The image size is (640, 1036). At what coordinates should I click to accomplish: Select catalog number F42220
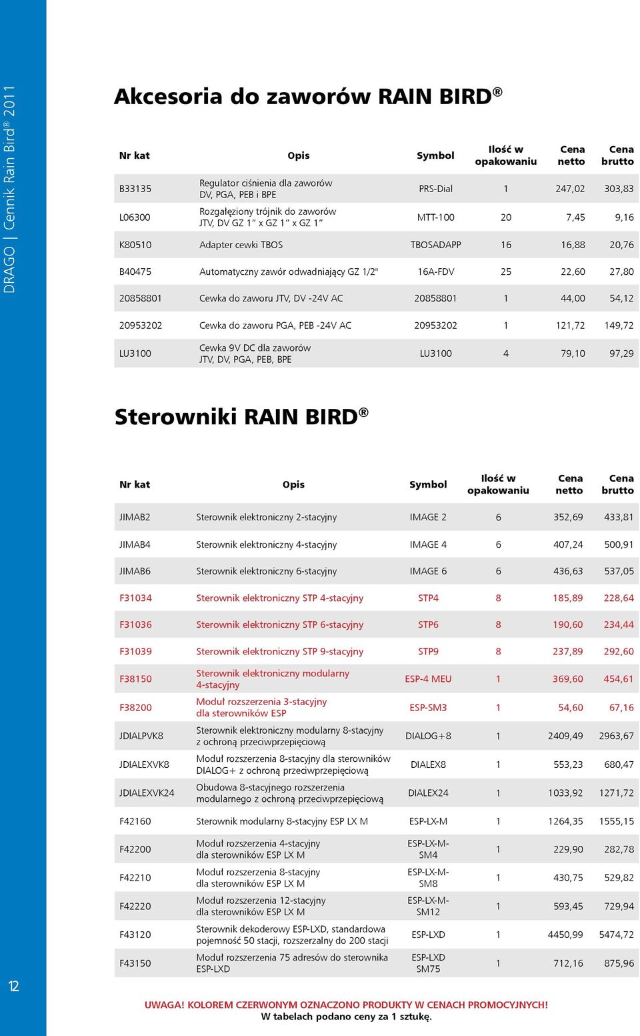pos(135,907)
